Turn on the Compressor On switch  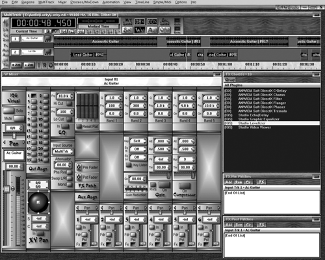point(185,186)
